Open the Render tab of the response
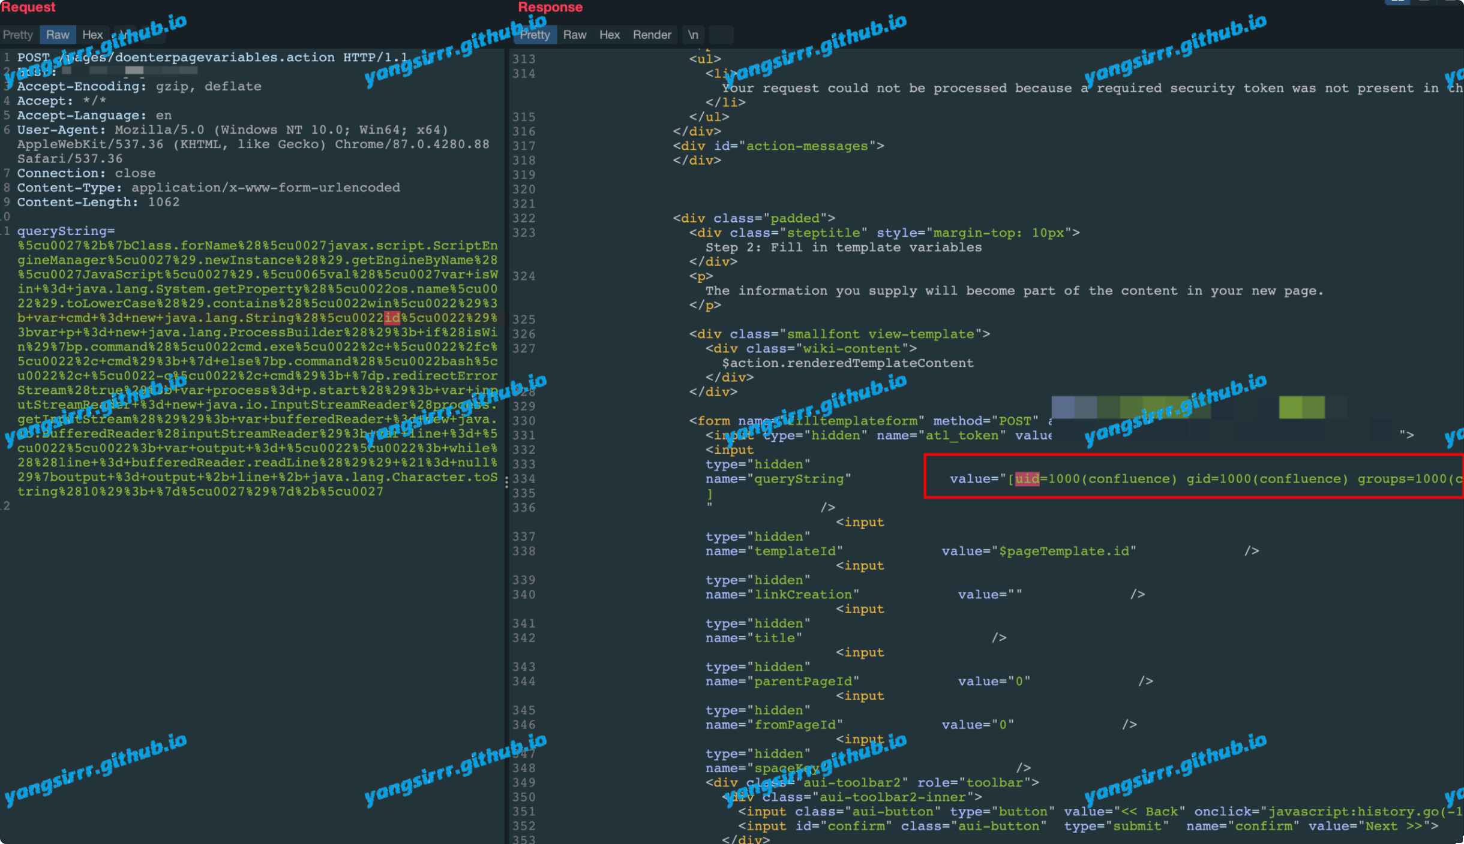 (652, 35)
